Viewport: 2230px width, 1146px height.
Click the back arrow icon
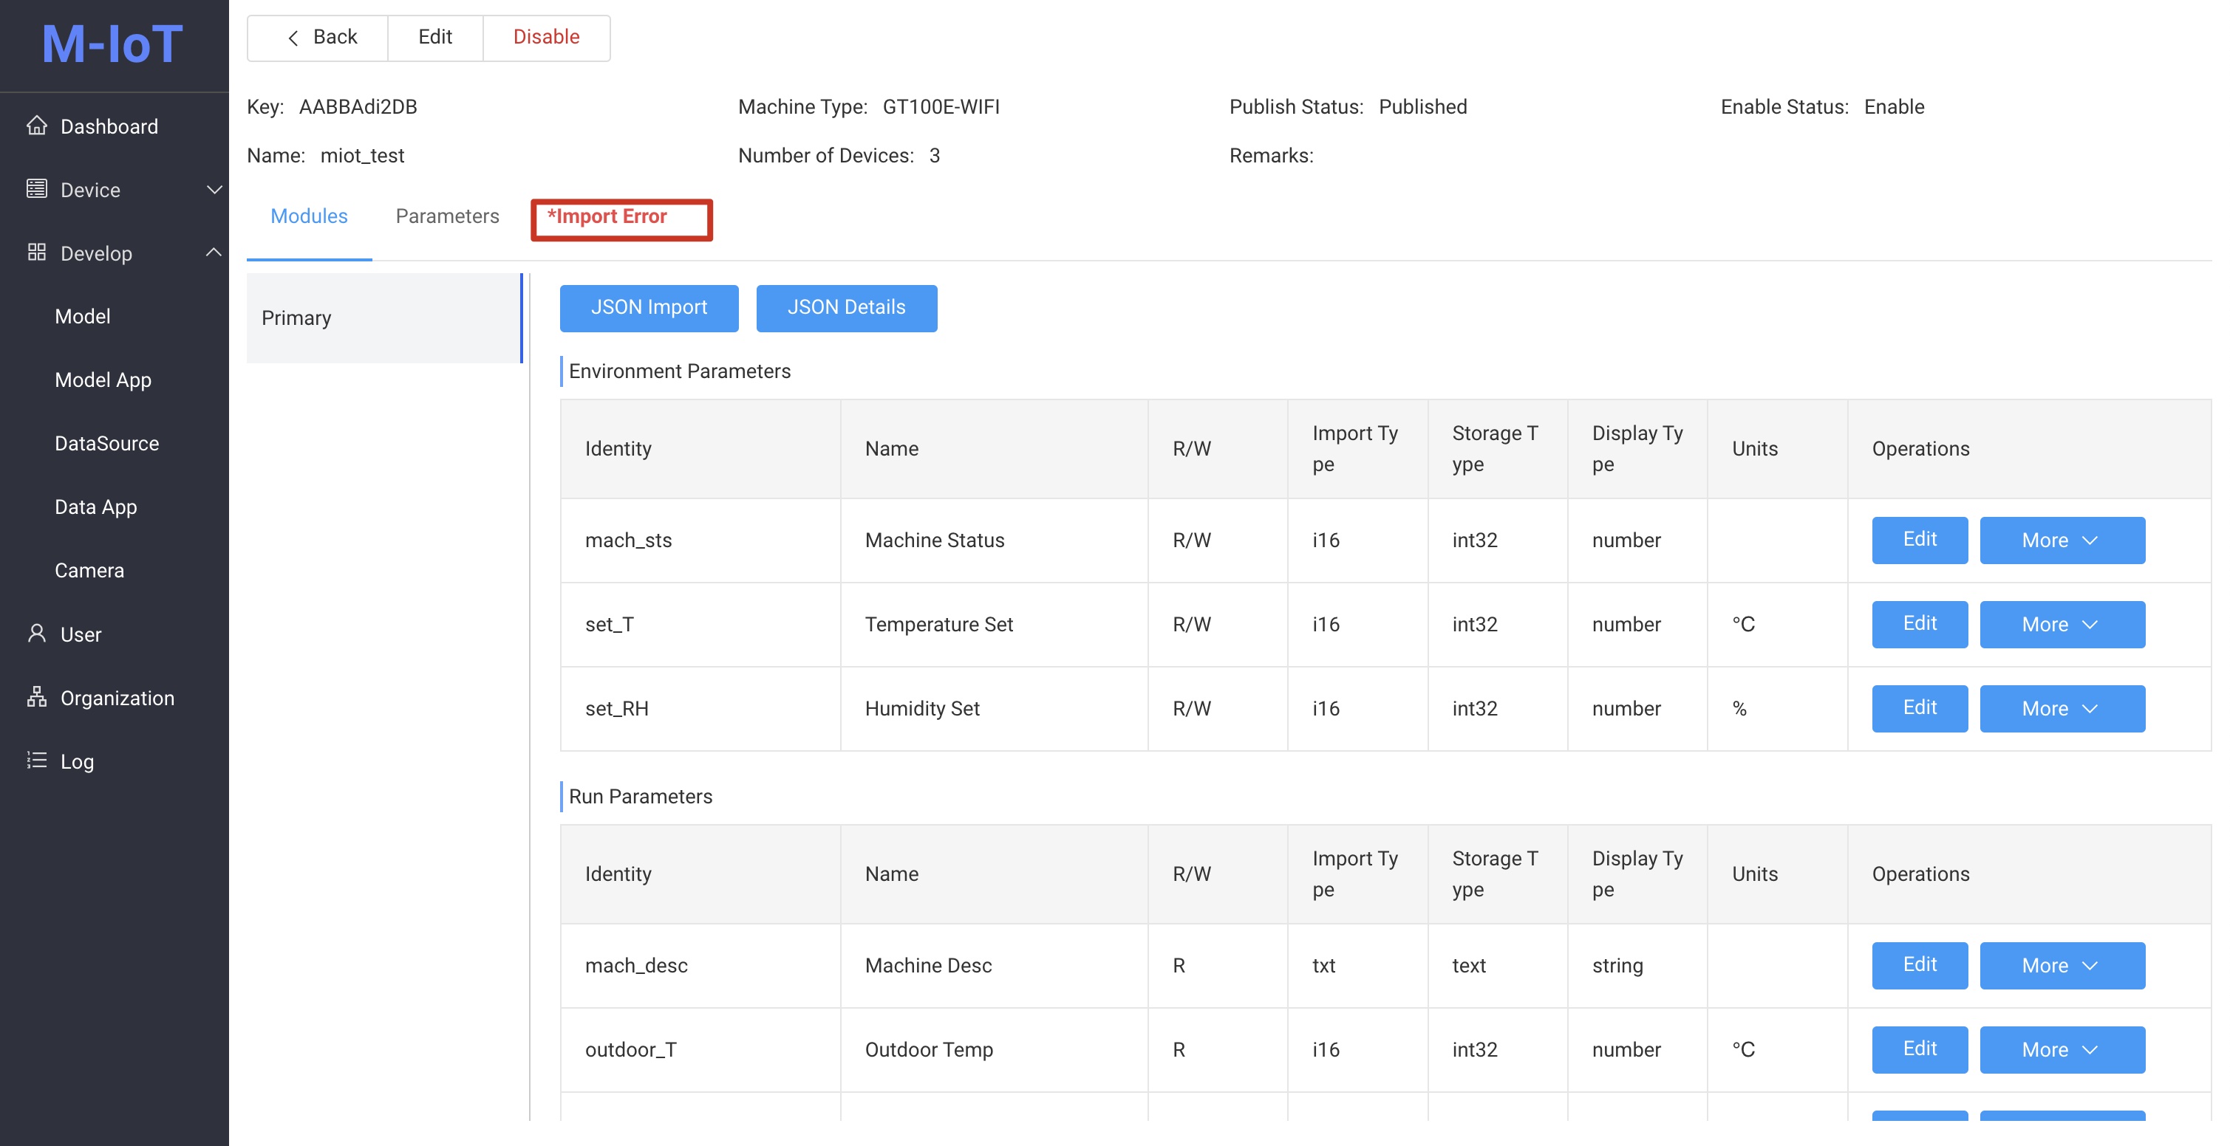(293, 37)
